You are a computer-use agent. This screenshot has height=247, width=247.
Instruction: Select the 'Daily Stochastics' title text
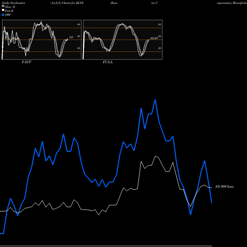coord(13,3)
